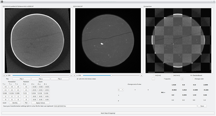Add +5 to T: z translation
Screen dimensions: 216x116
coord(18,87)
